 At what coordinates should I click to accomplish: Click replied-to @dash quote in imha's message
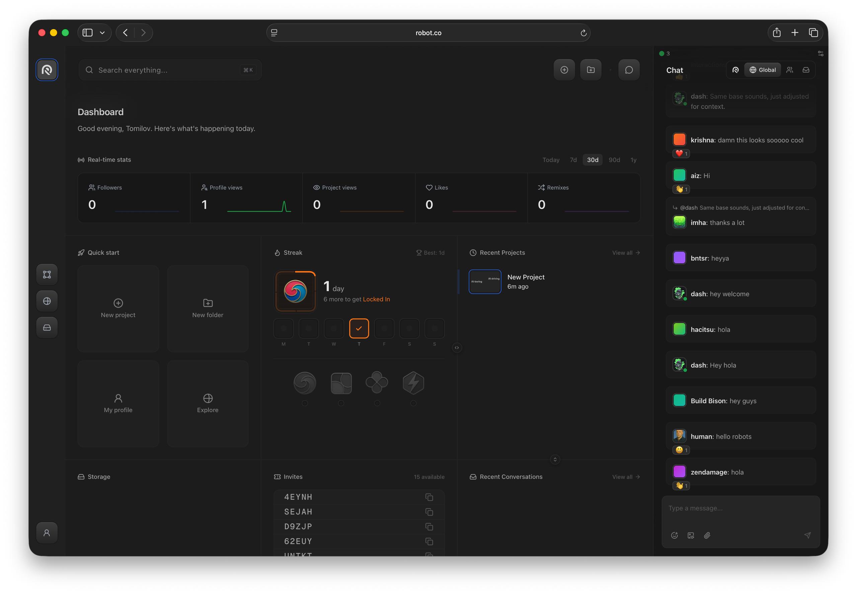tap(741, 208)
